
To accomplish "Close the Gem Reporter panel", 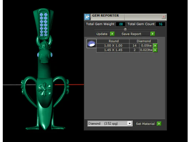I will coord(163,17).
